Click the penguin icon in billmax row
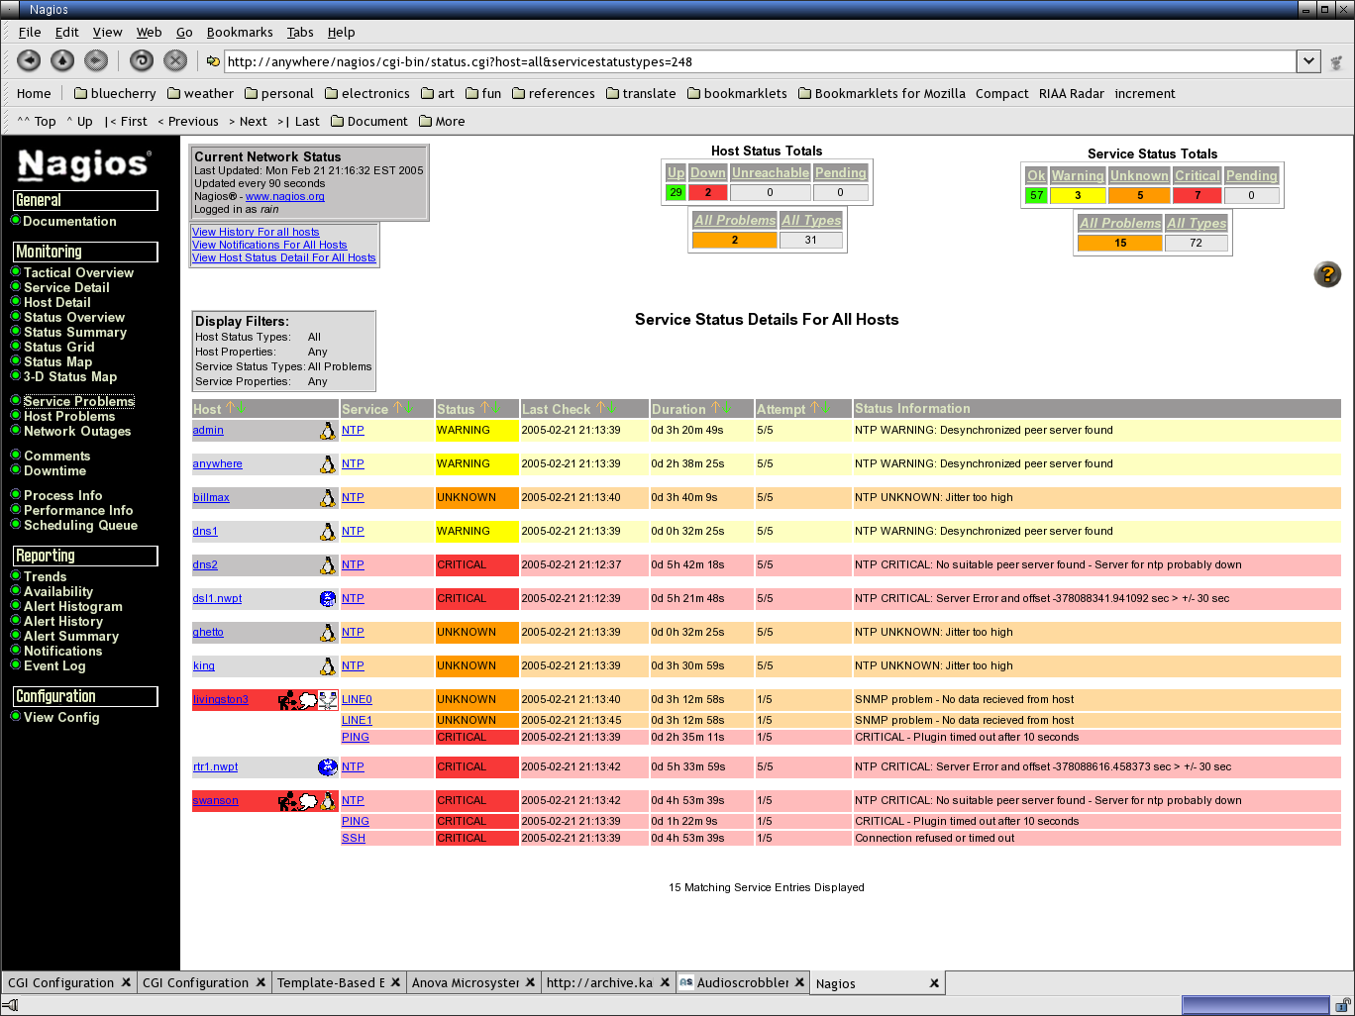This screenshot has height=1016, width=1355. pos(328,498)
